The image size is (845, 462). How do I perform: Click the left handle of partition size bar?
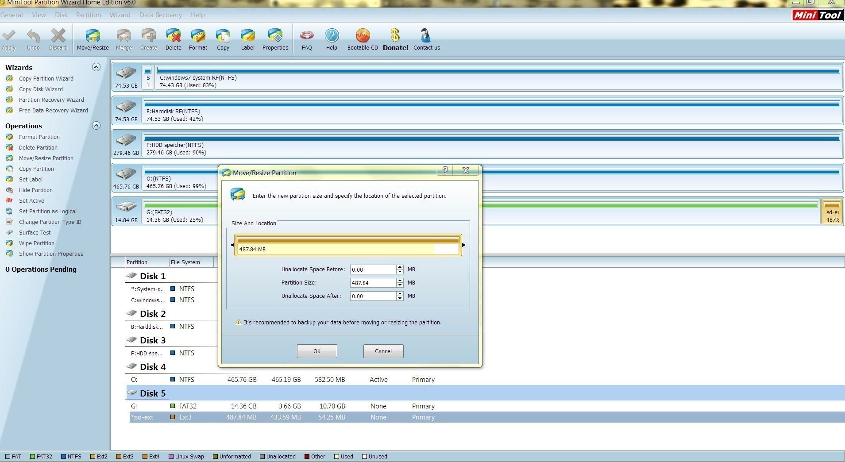click(x=232, y=245)
